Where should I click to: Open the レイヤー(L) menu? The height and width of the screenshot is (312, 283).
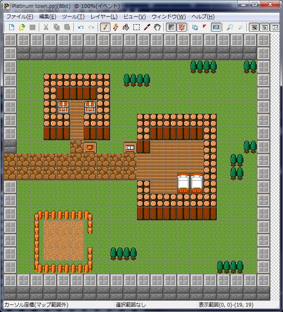(x=104, y=17)
